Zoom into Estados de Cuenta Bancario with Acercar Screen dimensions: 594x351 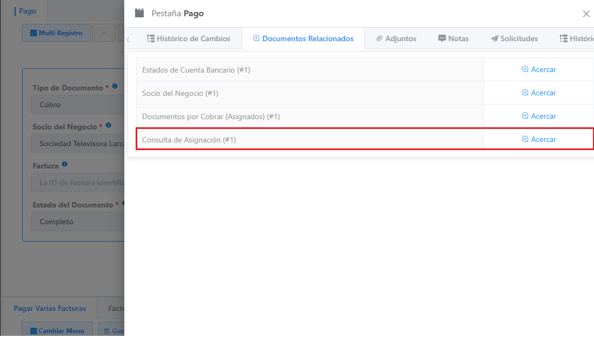click(539, 69)
